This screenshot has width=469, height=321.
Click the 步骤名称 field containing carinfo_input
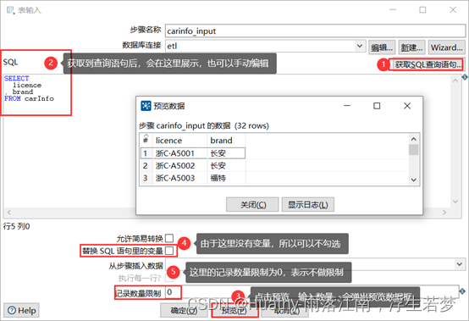coord(315,30)
